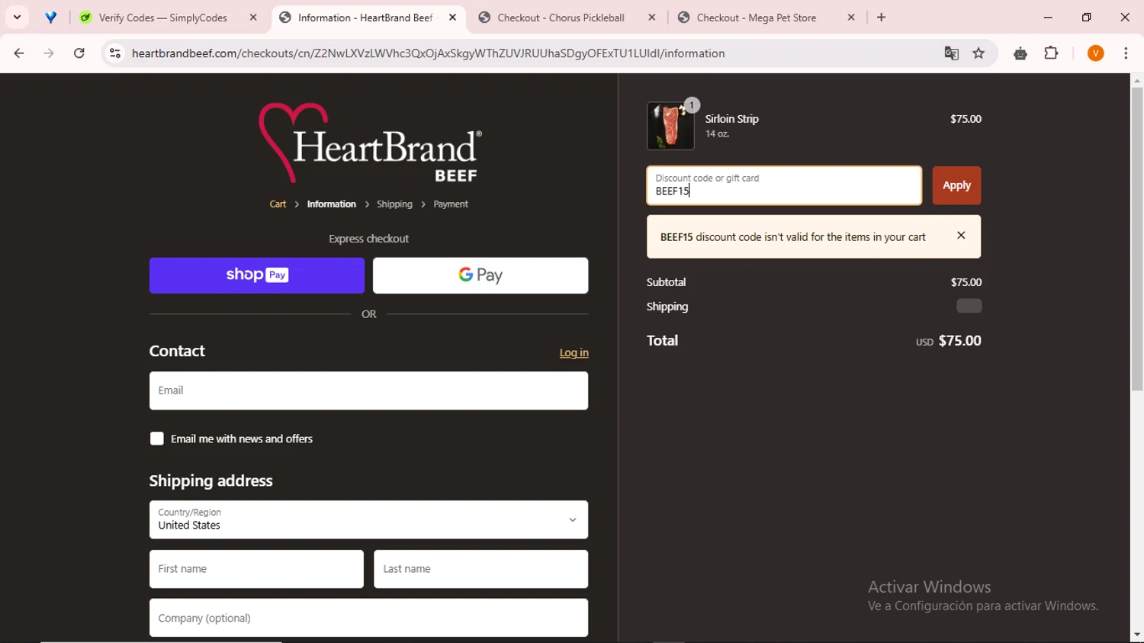Open the pinned blue bird tab
The width and height of the screenshot is (1144, 643).
[x=50, y=18]
